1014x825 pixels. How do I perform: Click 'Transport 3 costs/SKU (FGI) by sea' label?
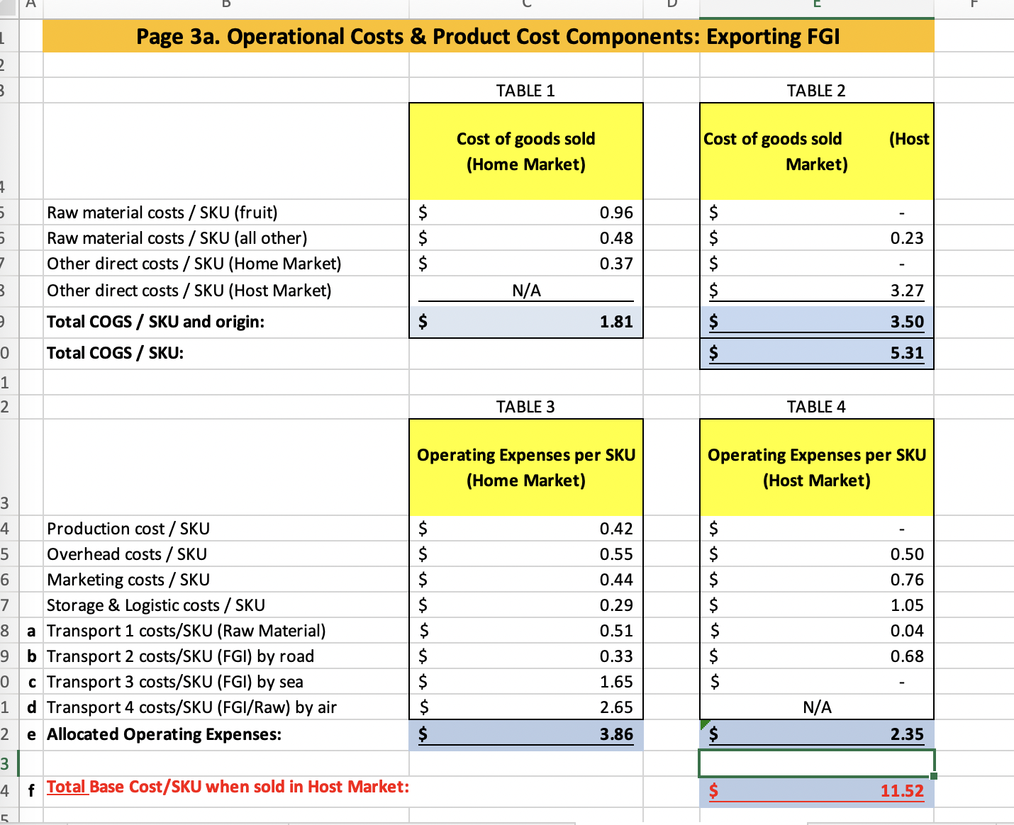175,682
